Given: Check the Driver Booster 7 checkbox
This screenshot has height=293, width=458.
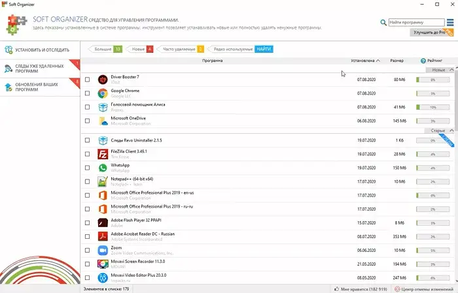Looking at the screenshot, I should click(87, 80).
